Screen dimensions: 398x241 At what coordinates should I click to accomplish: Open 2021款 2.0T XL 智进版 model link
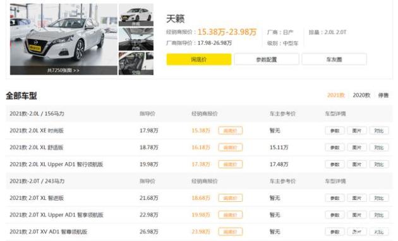(x=37, y=198)
